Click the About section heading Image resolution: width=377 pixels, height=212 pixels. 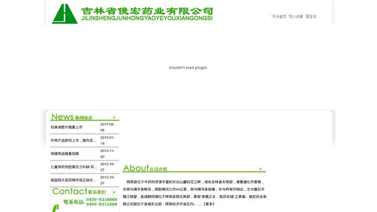pyautogui.click(x=145, y=168)
